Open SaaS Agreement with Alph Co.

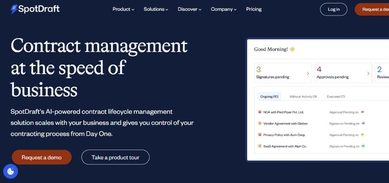tap(285, 146)
